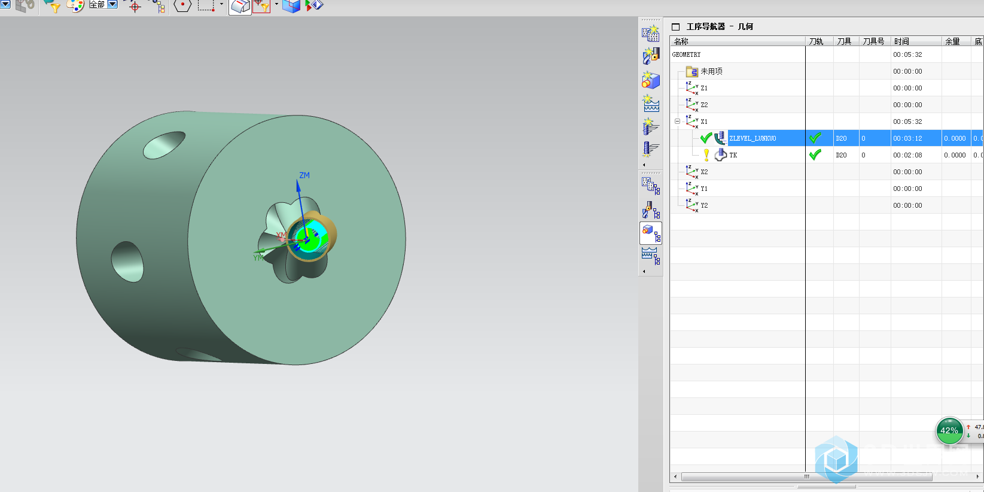Sort by the 刀轨 column header
This screenshot has height=492, width=984.
[x=820, y=41]
